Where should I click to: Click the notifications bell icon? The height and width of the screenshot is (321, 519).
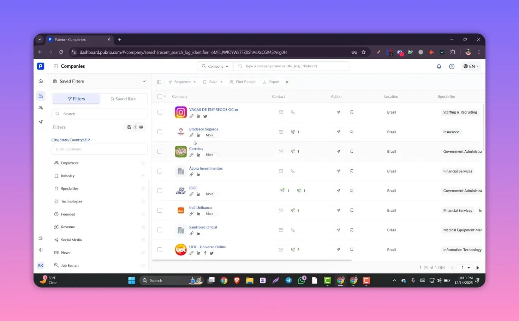439,66
